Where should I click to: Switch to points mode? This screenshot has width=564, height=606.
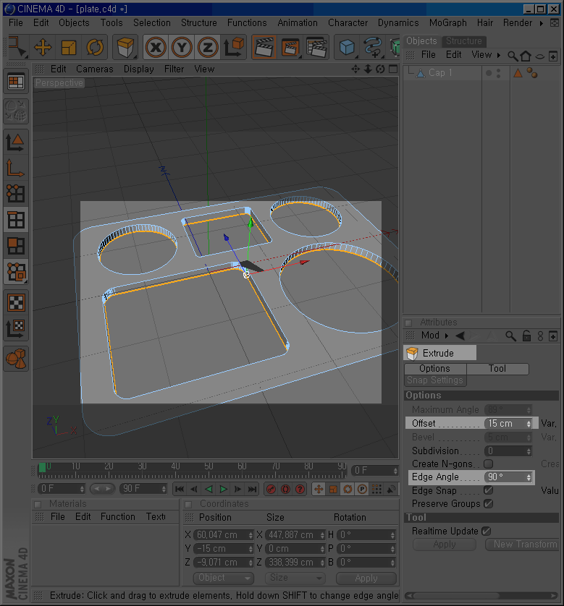[15, 193]
